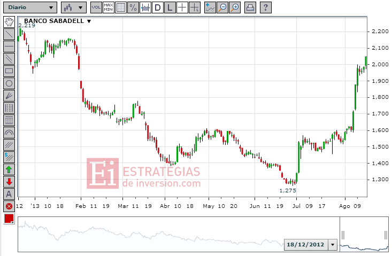Click the 1,300 price axis label

click(380, 180)
